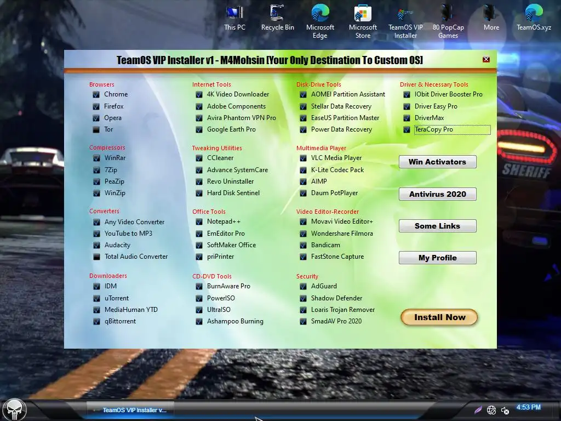The image size is (561, 421).
Task: Open the Microsoft Store desktop icon
Action: (363, 21)
